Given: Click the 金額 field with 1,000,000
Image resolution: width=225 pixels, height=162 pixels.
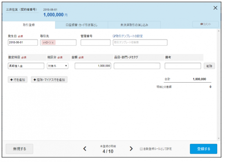Looking at the screenshot, I should pyautogui.click(x=93, y=66).
